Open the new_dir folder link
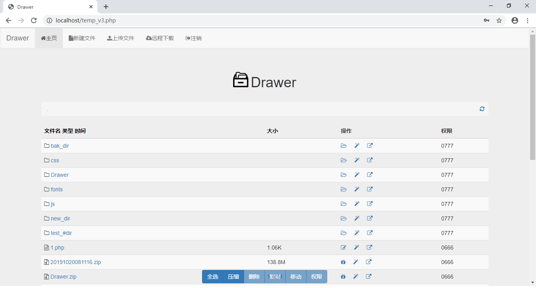Image resolution: width=536 pixels, height=288 pixels. coord(60,218)
